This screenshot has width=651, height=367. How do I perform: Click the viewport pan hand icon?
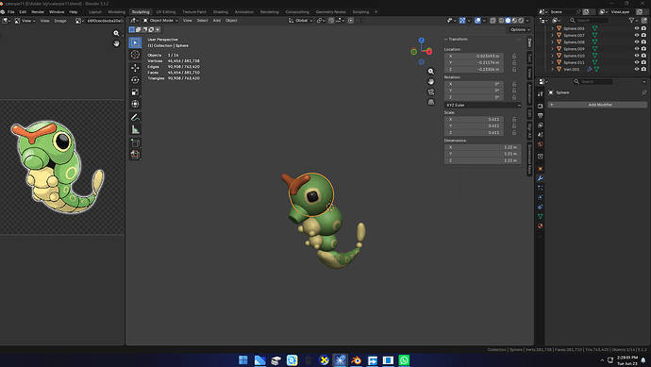tap(431, 81)
